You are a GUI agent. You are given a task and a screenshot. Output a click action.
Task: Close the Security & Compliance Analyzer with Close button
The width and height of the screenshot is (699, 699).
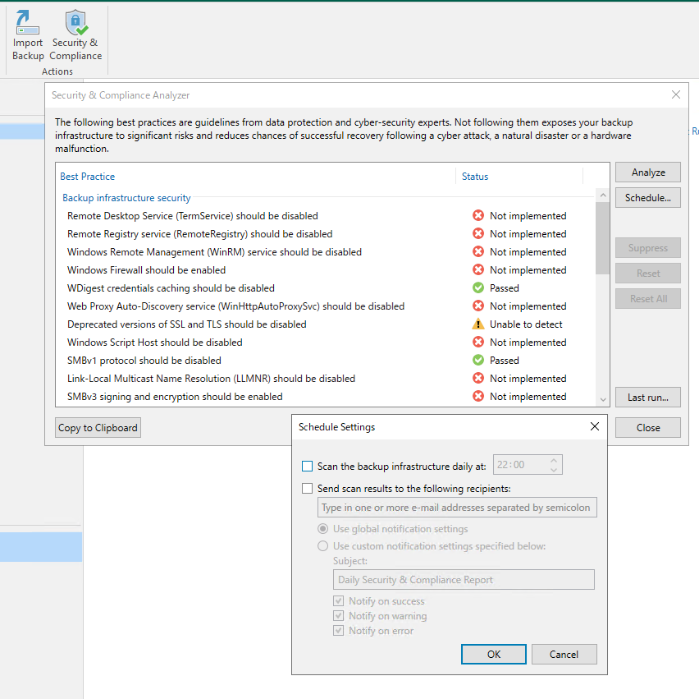648,428
